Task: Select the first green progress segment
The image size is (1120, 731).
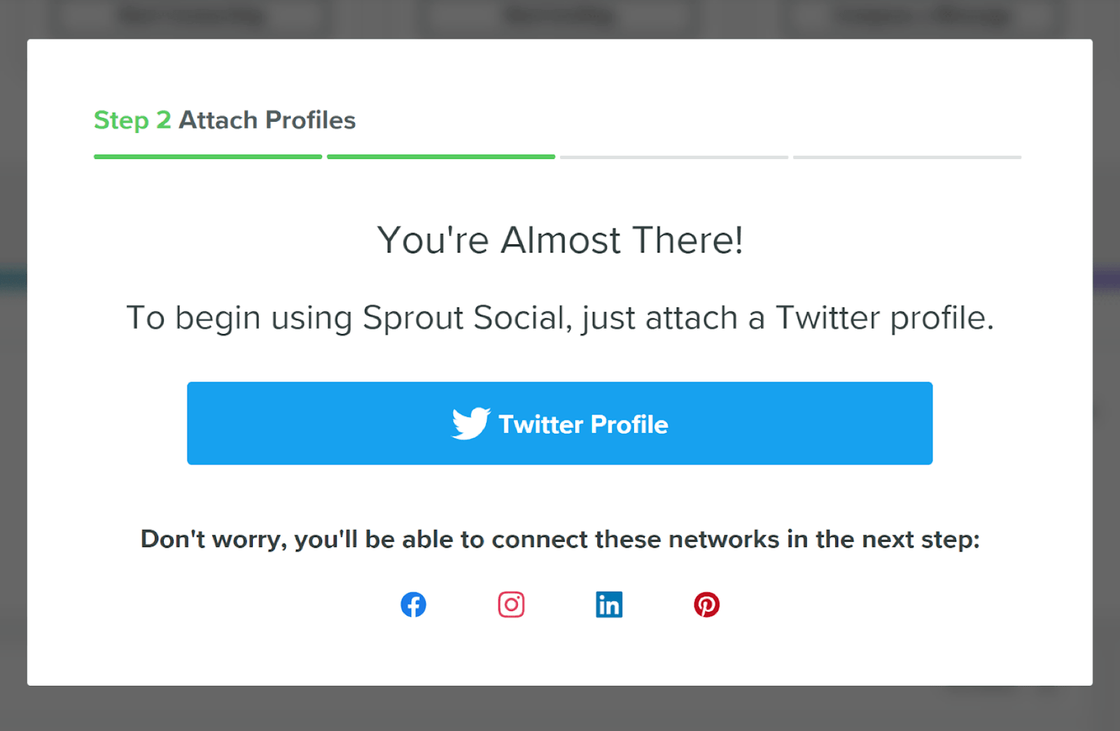Action: (208, 157)
